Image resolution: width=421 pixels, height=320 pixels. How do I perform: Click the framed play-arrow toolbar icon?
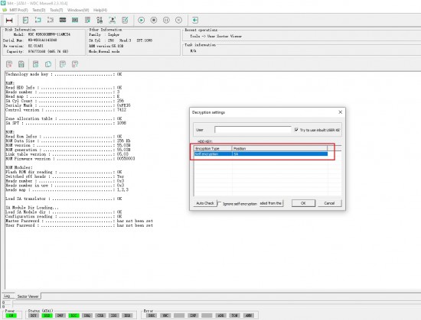[113, 20]
